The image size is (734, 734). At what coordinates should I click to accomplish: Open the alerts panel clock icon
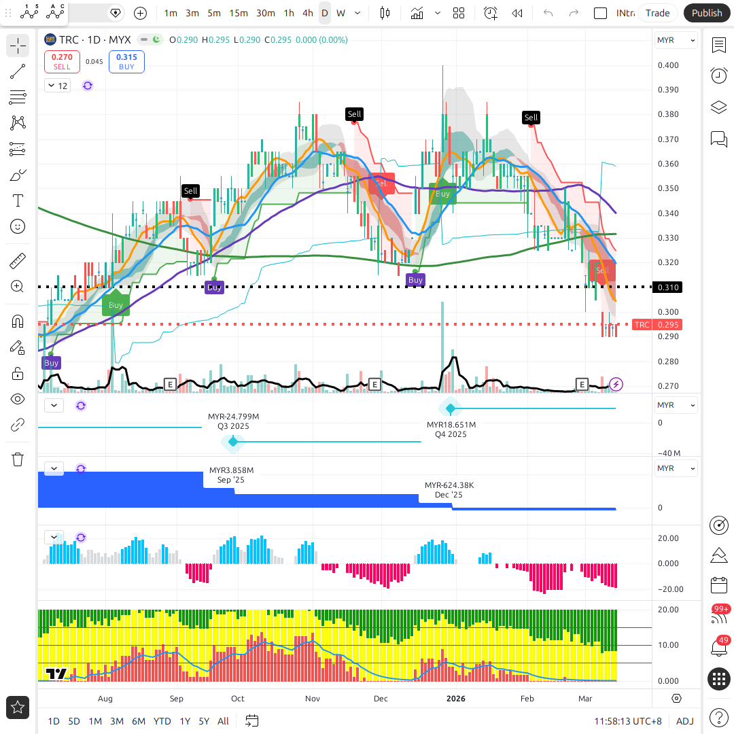(719, 75)
